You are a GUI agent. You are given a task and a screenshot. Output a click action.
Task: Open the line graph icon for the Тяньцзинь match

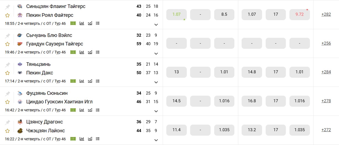pos(90,81)
